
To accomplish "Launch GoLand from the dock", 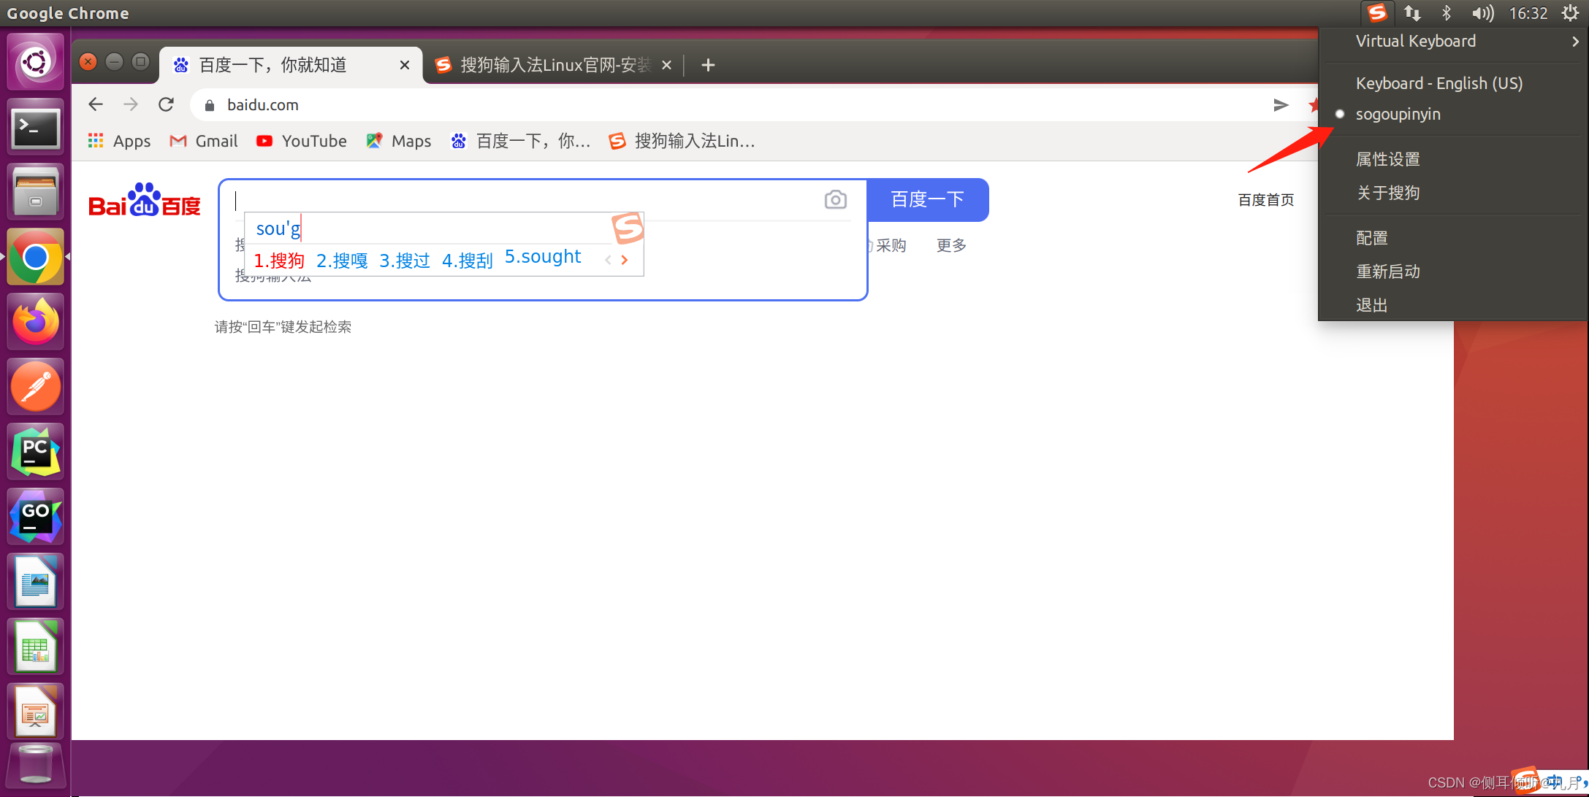I will [35, 517].
